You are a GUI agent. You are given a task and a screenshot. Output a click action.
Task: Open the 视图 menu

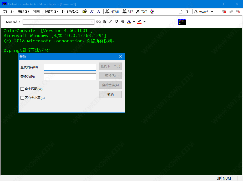tap(36, 12)
